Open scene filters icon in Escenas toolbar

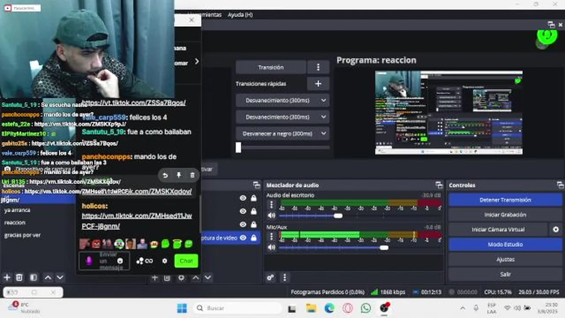pyautogui.click(x=33, y=277)
